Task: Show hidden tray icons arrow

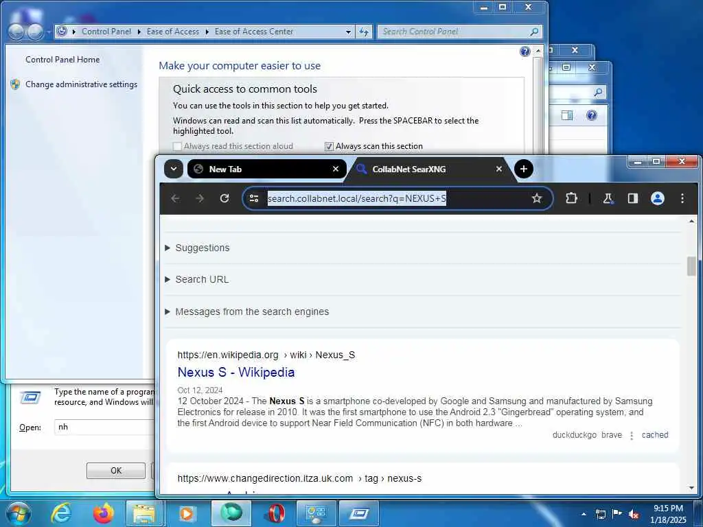Action: 584,514
